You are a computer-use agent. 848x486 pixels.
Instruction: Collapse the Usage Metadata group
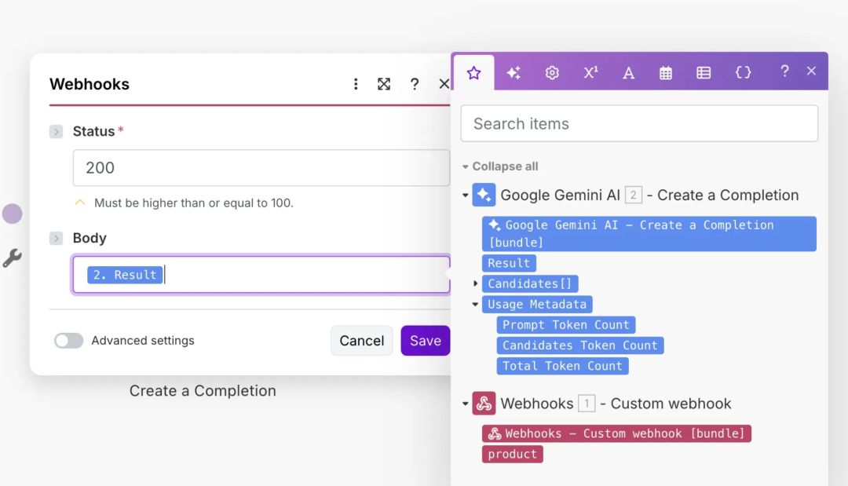(475, 305)
